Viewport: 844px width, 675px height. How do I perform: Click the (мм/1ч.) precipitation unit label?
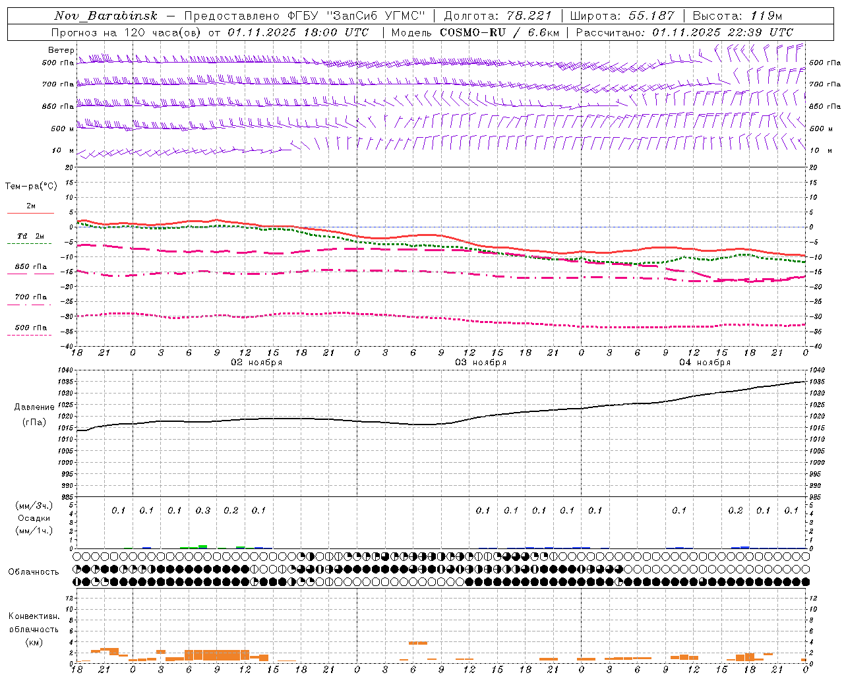(34, 531)
